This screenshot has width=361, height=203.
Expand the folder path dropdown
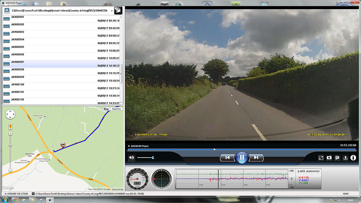(112, 11)
